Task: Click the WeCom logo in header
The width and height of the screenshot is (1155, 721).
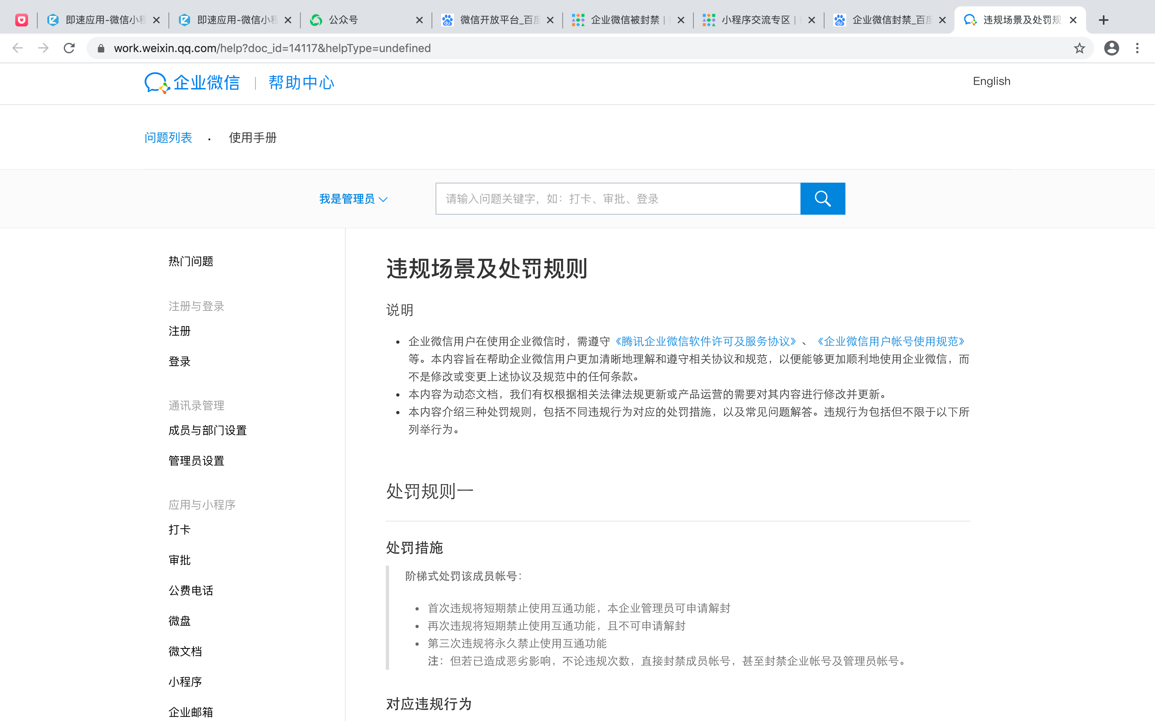Action: pyautogui.click(x=192, y=83)
